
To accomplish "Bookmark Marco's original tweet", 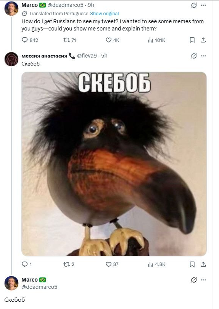I will point(192,40).
